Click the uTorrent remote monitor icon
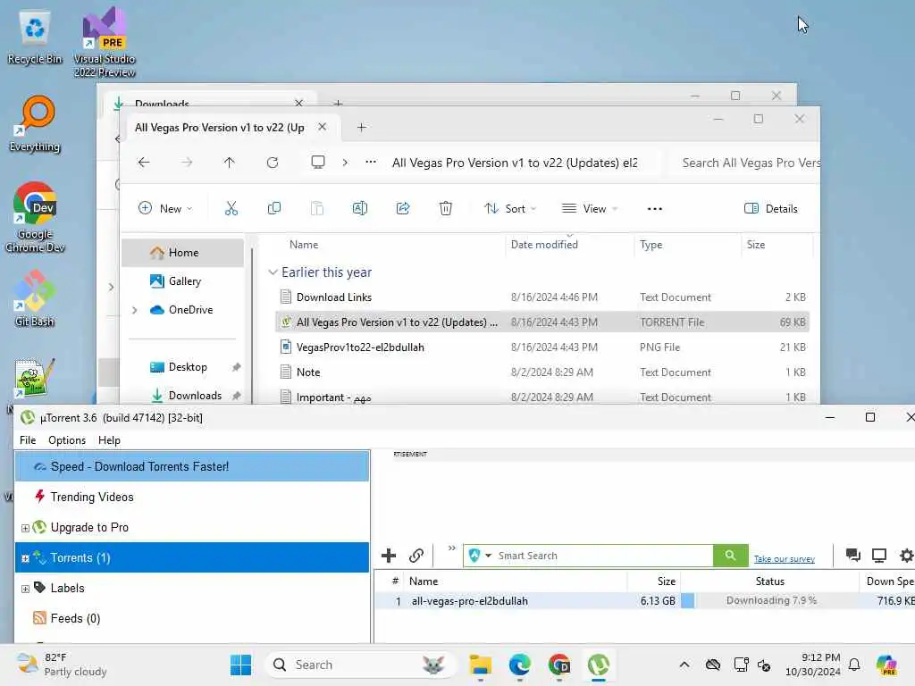Image resolution: width=915 pixels, height=686 pixels. 879,556
